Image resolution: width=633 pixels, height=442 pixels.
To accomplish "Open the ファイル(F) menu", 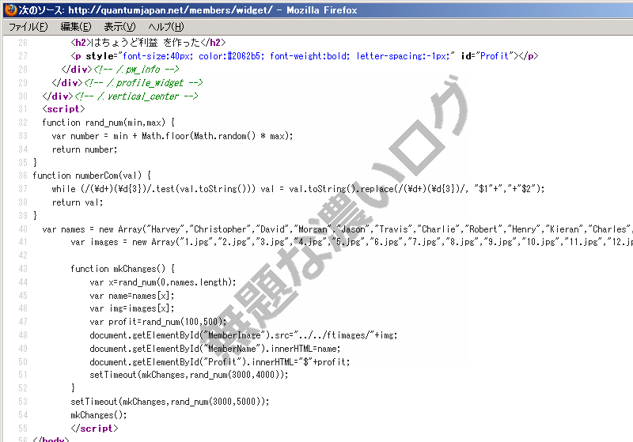I will tap(28, 27).
